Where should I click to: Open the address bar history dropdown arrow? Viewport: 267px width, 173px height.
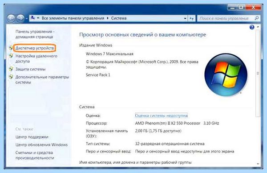[x=185, y=18]
